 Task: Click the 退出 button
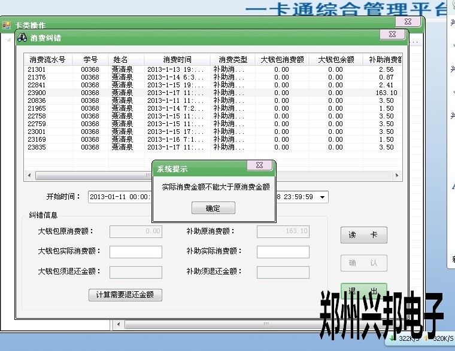pyautogui.click(x=363, y=290)
